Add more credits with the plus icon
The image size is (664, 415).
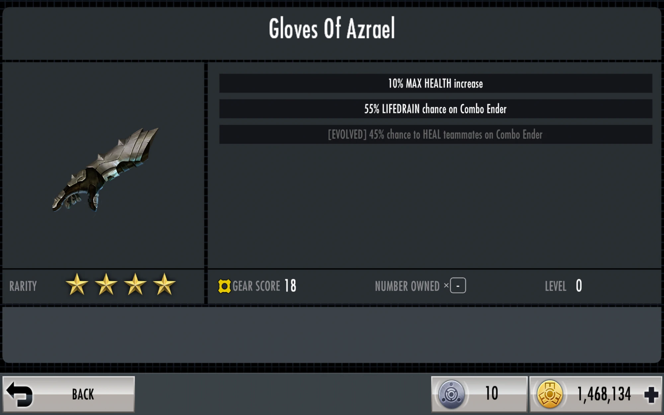[x=651, y=395]
